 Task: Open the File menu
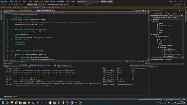coord(6,1)
